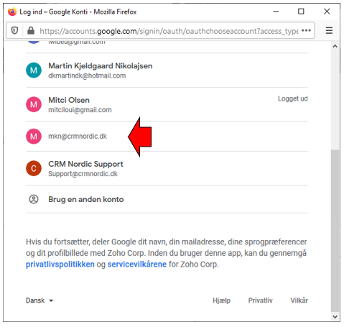Open the Dansk language dropdown
The height and width of the screenshot is (327, 344).
(x=39, y=300)
